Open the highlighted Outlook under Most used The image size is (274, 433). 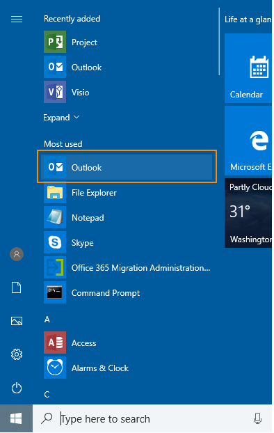(127, 167)
